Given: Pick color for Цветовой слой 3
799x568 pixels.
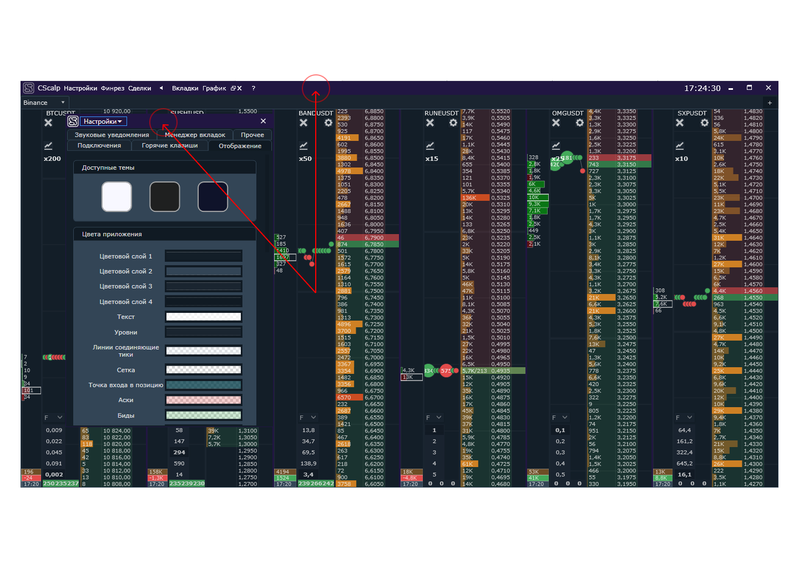Looking at the screenshot, I should [x=204, y=286].
